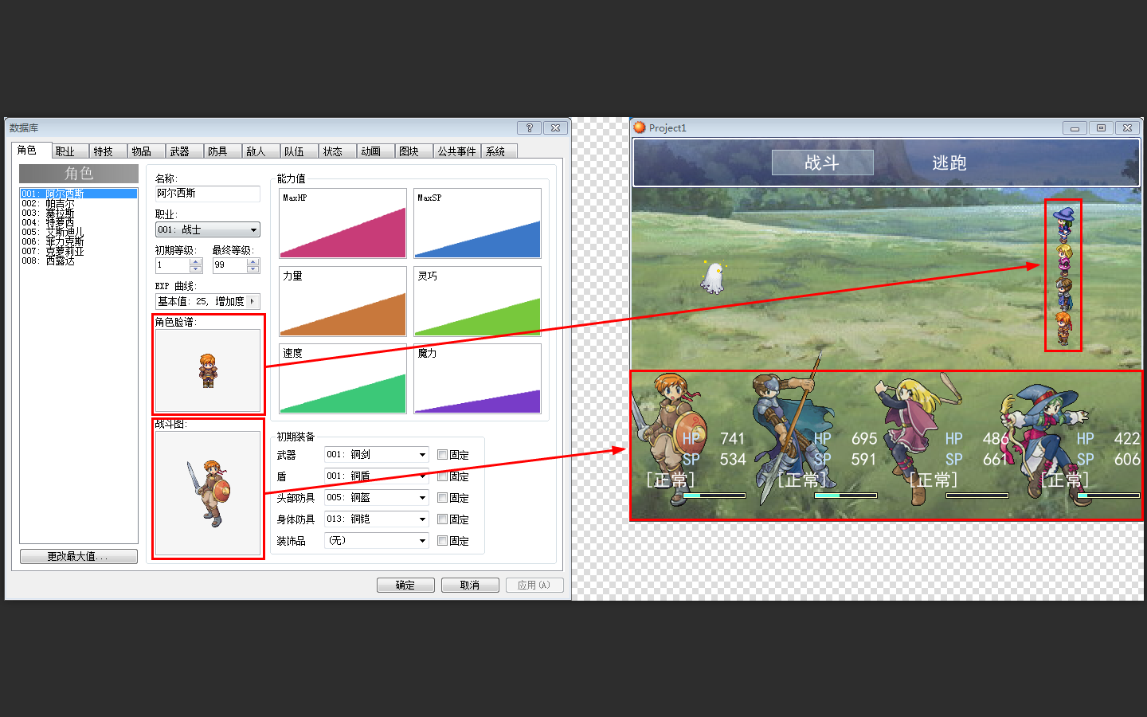Open the 公共事件 tab
1147x717 pixels.
point(456,151)
